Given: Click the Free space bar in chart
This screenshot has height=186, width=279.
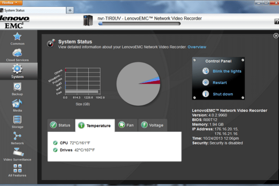Looking at the screenshot, I should [82, 92].
